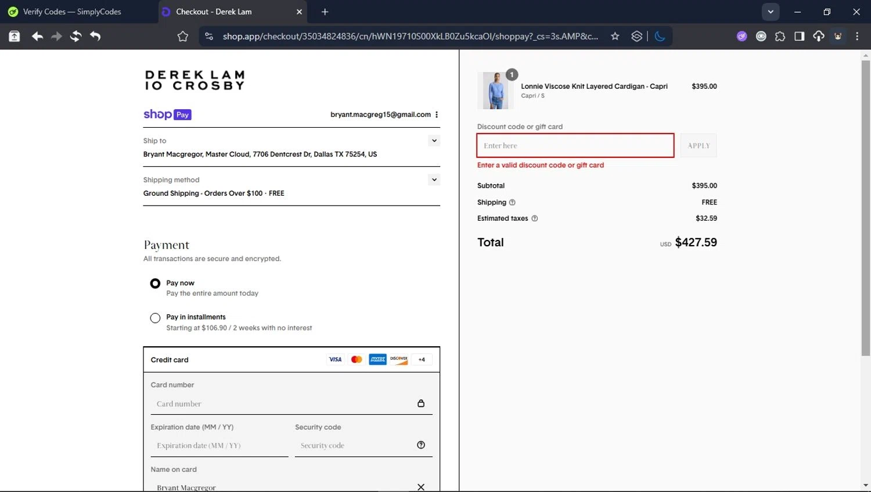
Task: Click the Shop Pay logo
Action: click(167, 114)
